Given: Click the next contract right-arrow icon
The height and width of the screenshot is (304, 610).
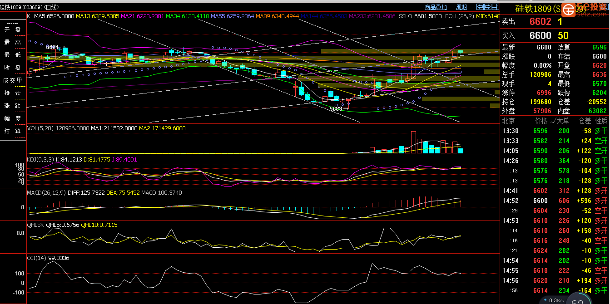Looking at the screenshot, I should [488, 7].
